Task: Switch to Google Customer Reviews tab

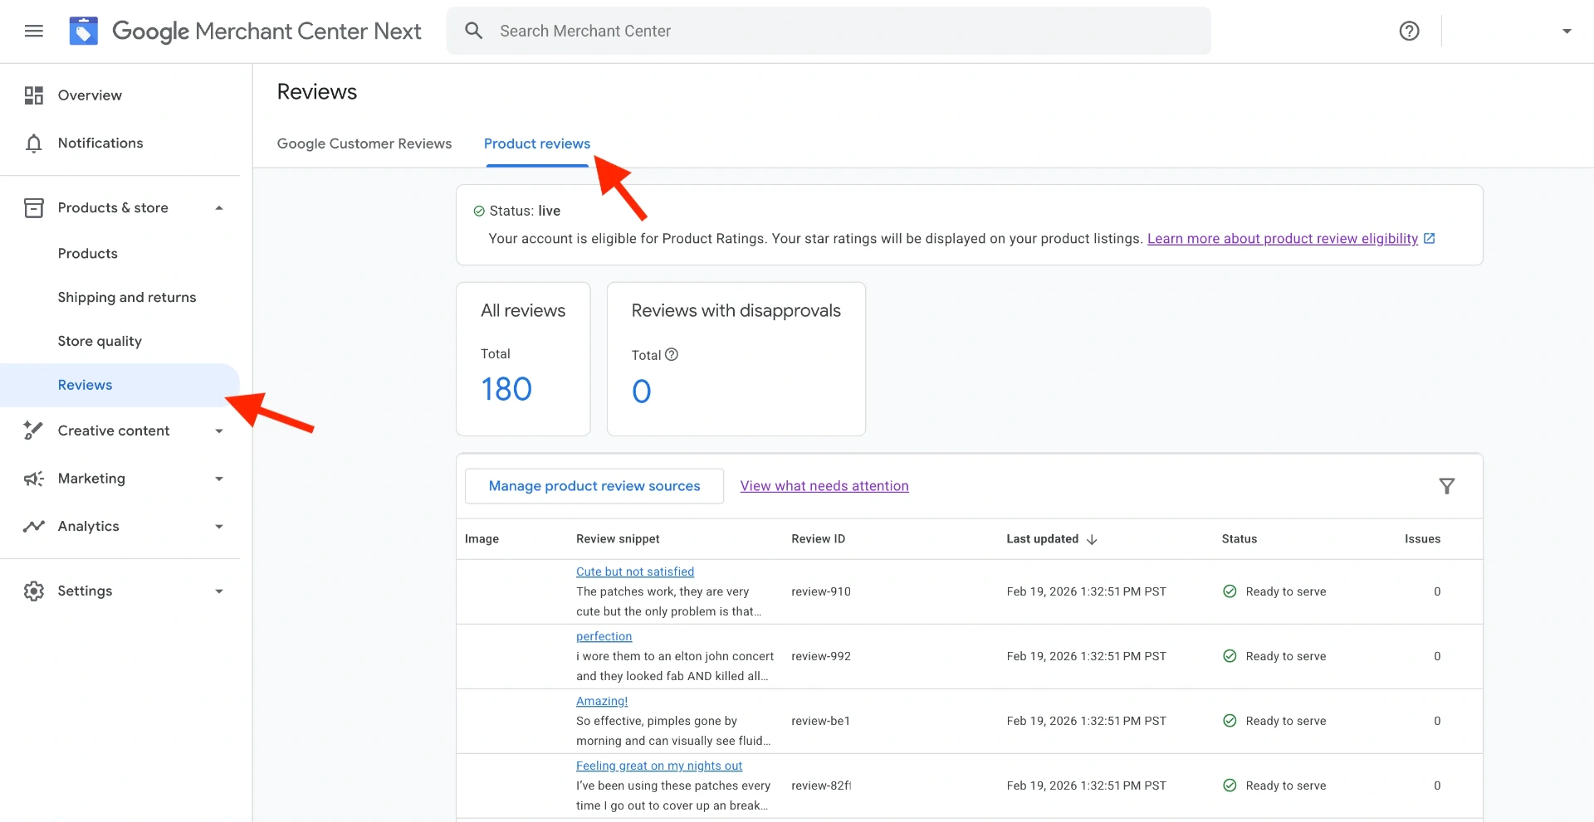Action: [364, 143]
